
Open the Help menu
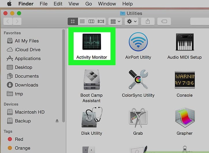click(128, 4)
